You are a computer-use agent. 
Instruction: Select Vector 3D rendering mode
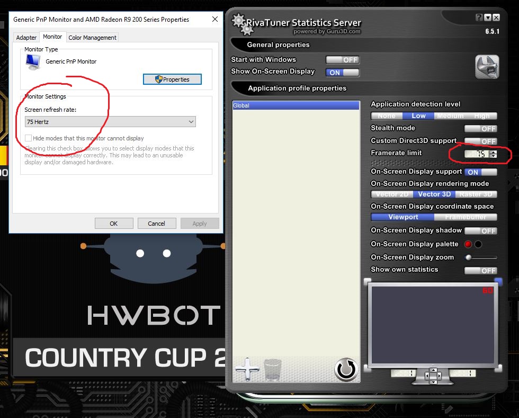[434, 194]
